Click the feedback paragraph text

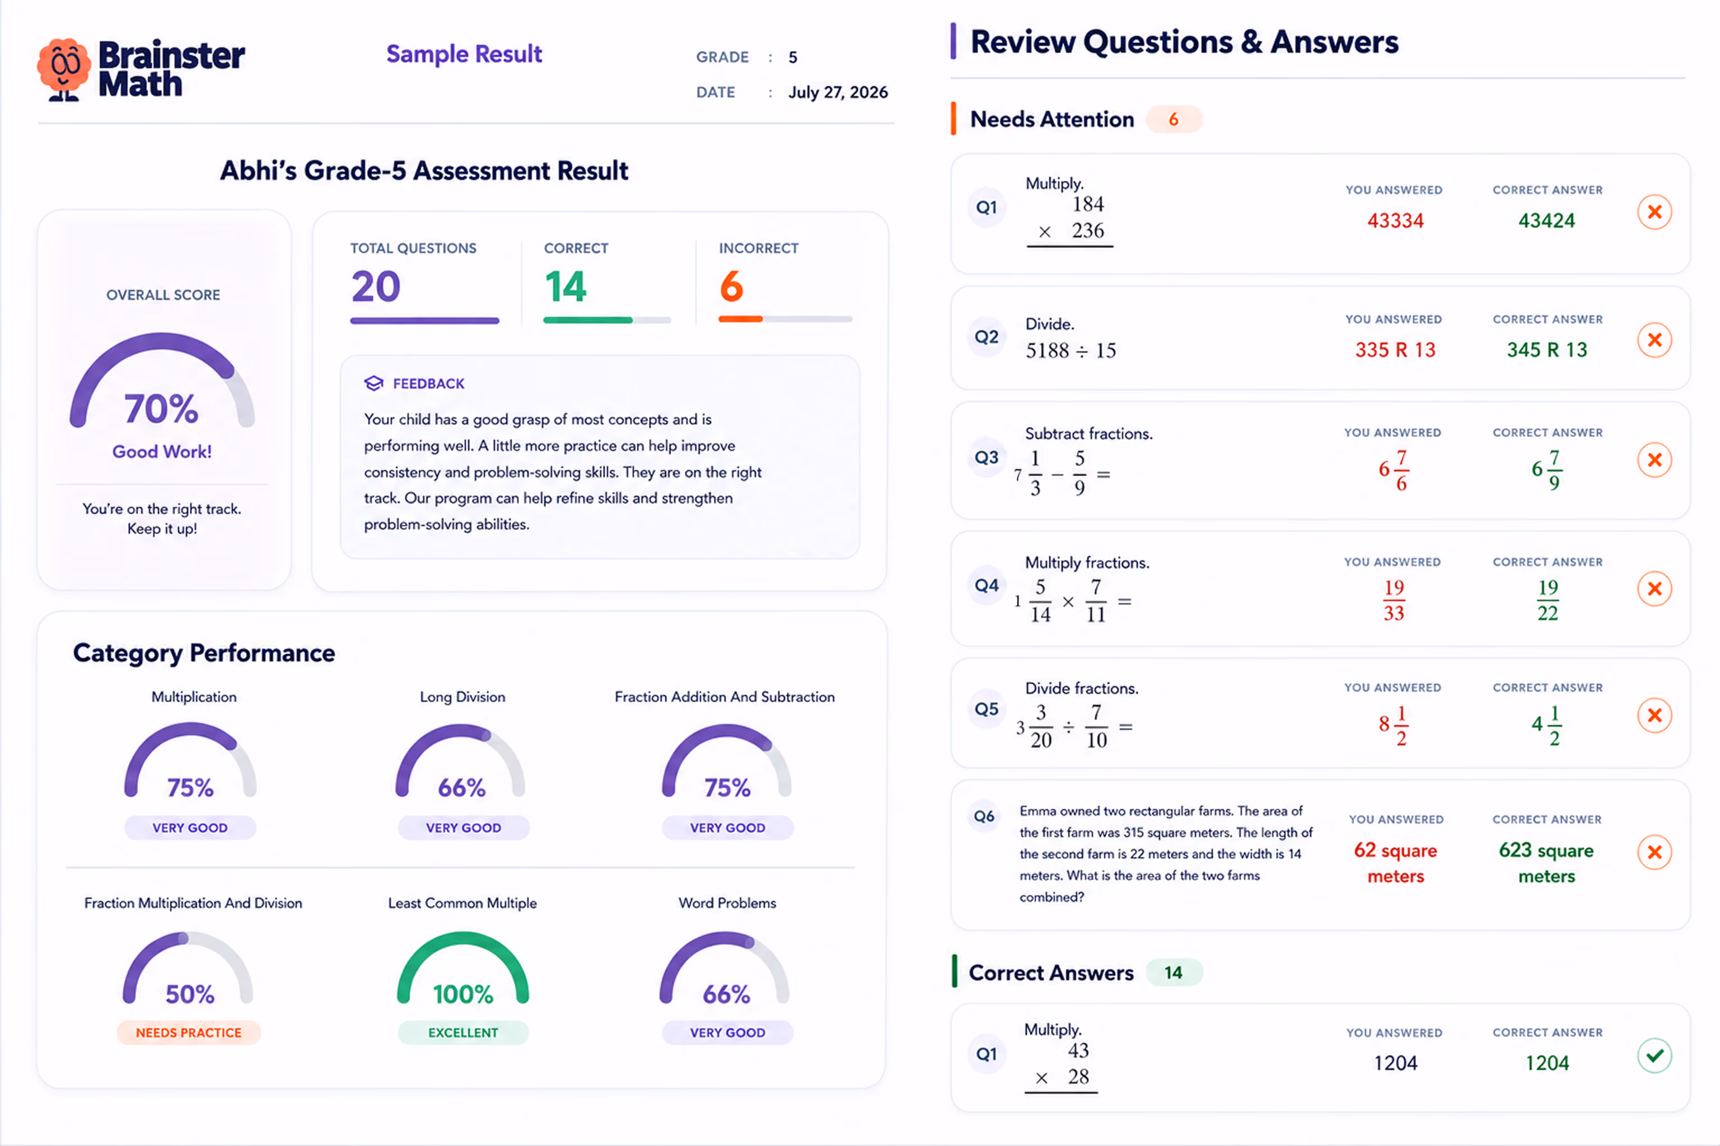[563, 471]
